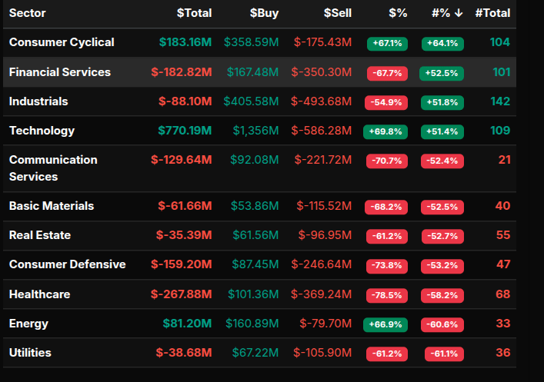Click the $-493.68M sell value for Industrials
The image size is (544, 382).
(x=322, y=101)
